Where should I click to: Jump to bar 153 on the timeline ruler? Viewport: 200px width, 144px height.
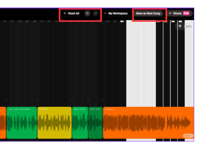(x=115, y=21)
